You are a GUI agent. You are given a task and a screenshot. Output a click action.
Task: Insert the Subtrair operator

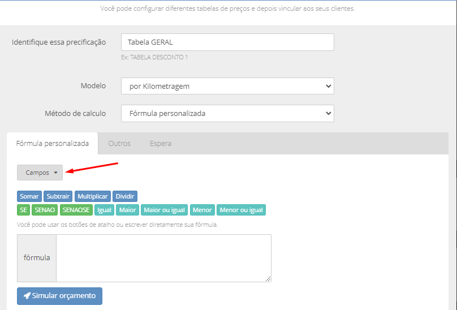point(58,196)
